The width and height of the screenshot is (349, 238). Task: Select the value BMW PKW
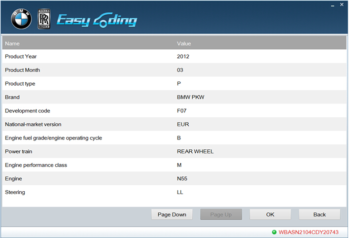point(191,97)
